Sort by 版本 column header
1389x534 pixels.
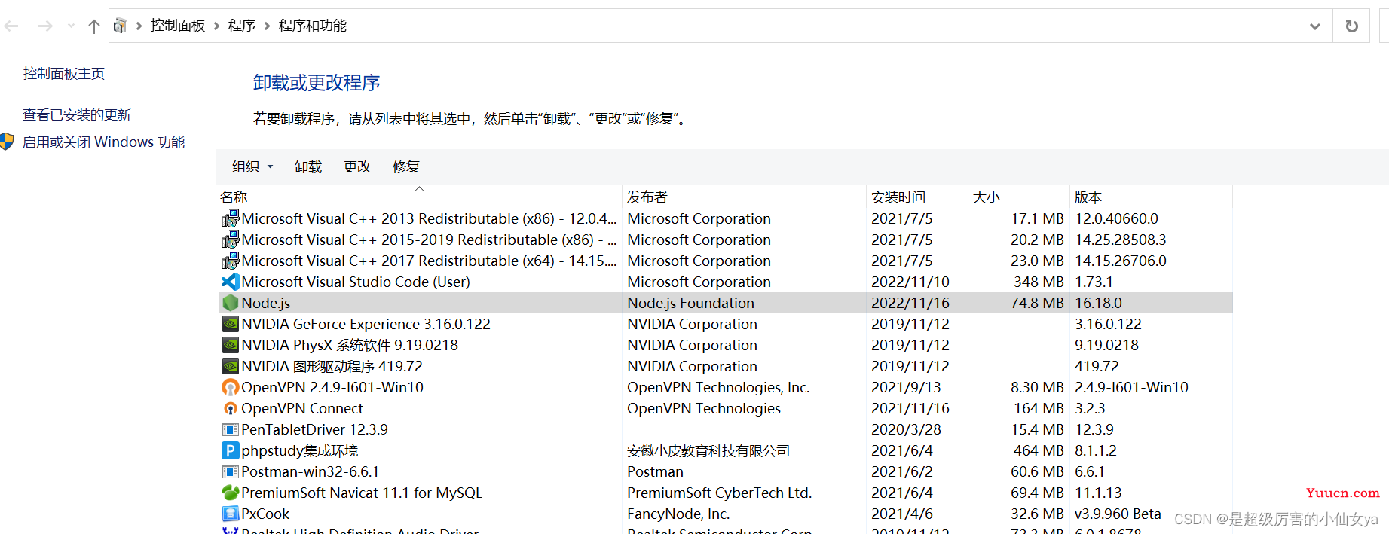pyautogui.click(x=1088, y=197)
